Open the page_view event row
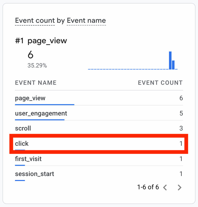 [x=99, y=98]
